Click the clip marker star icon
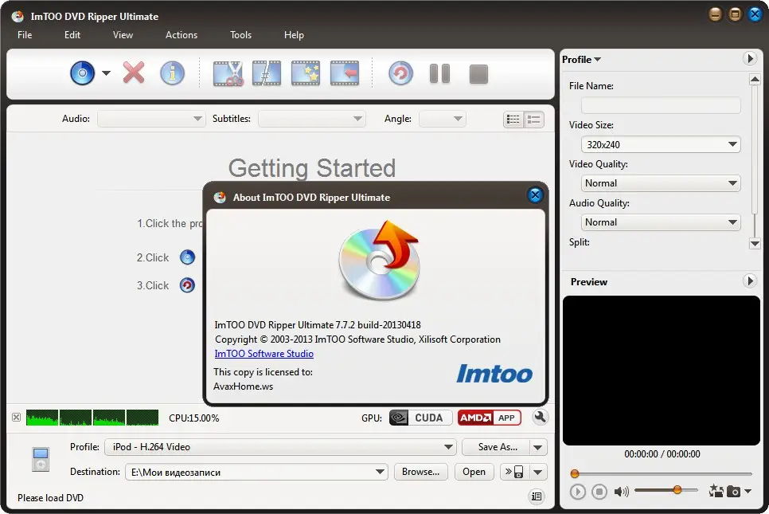Screen dimensions: 769x514 pyautogui.click(x=716, y=490)
